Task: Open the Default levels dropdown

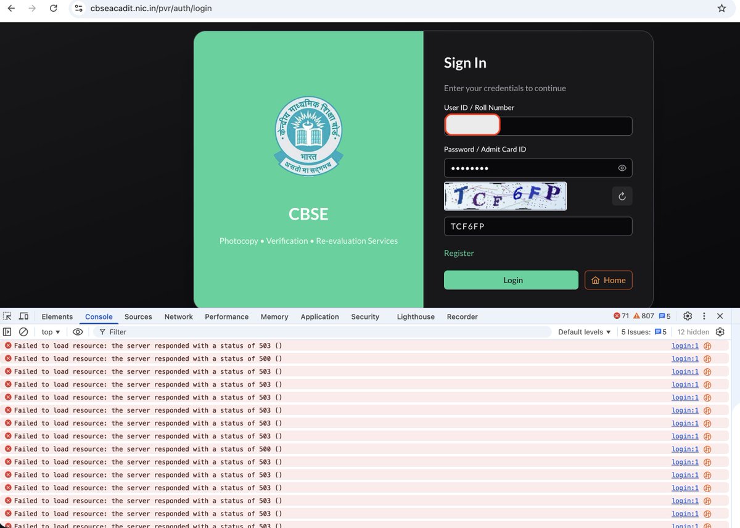Action: click(585, 332)
